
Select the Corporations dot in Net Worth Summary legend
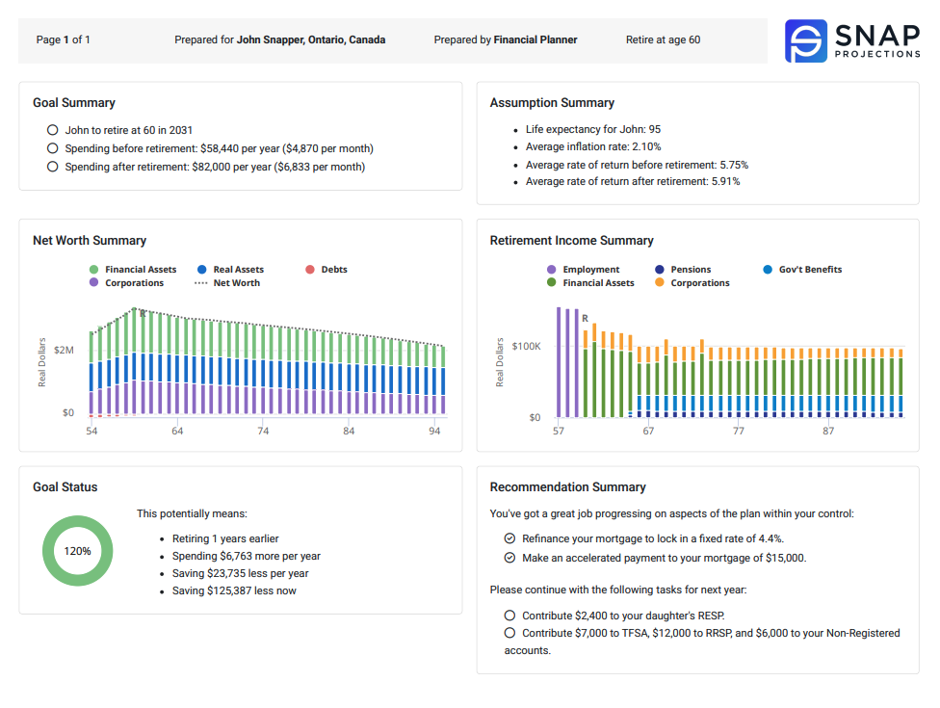click(93, 282)
